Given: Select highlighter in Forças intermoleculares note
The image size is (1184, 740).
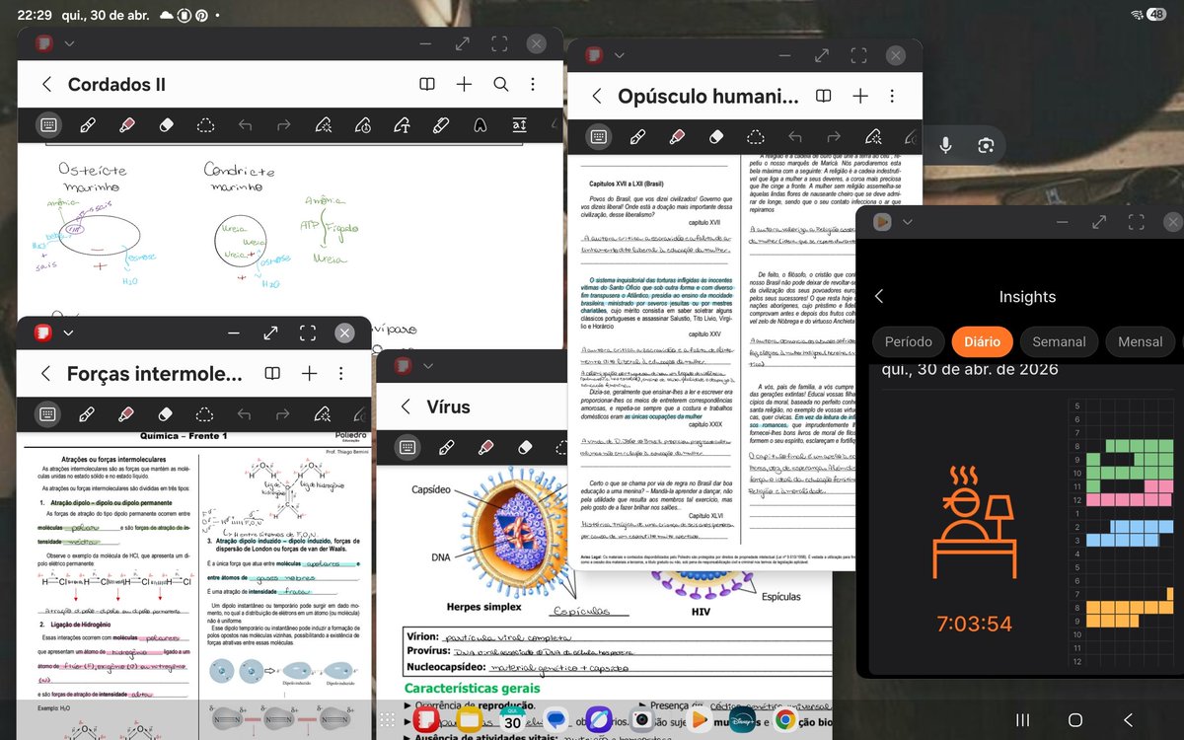Looking at the screenshot, I should click(126, 414).
